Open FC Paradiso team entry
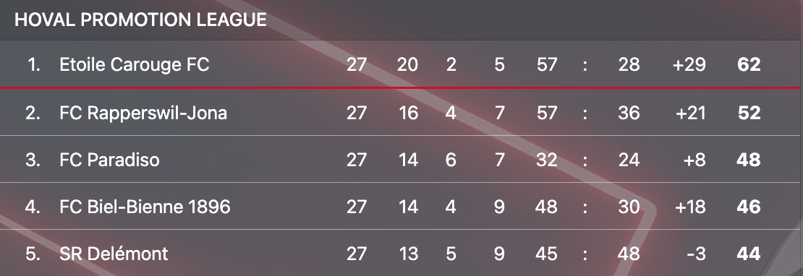Image resolution: width=803 pixels, height=276 pixels. click(109, 160)
